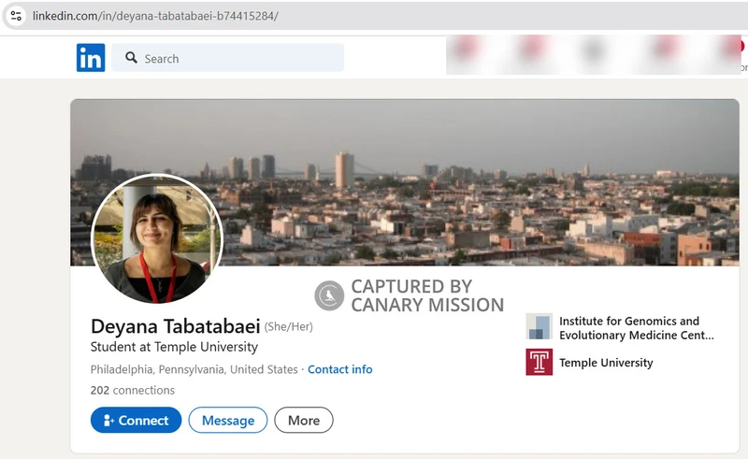This screenshot has height=459, width=748.
Task: Open the circular profile photo
Action: [157, 238]
